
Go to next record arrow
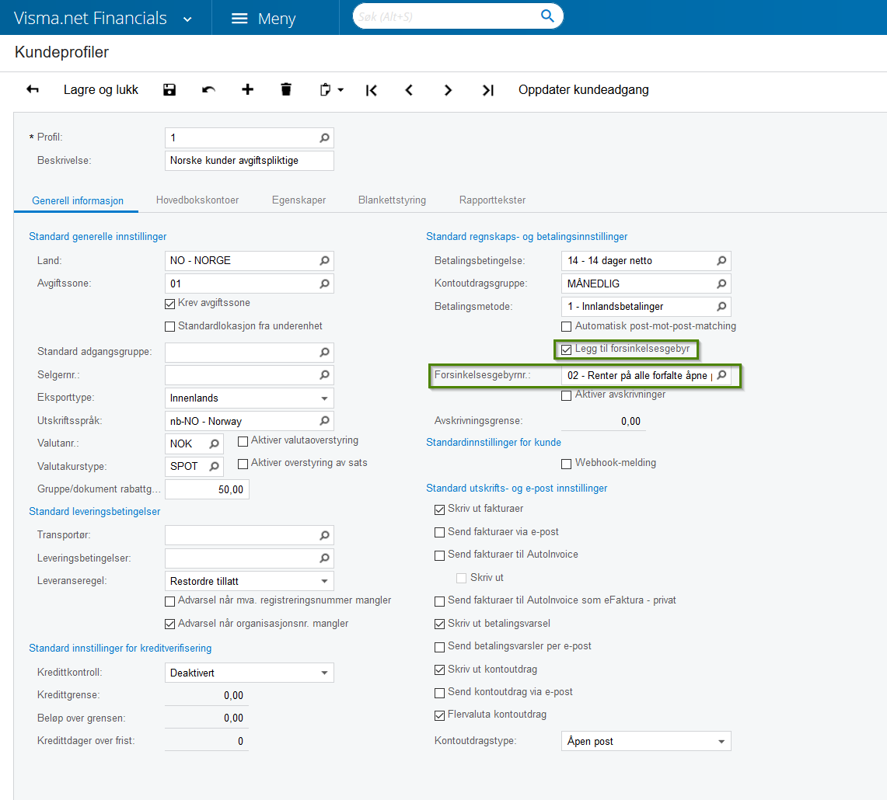(448, 90)
